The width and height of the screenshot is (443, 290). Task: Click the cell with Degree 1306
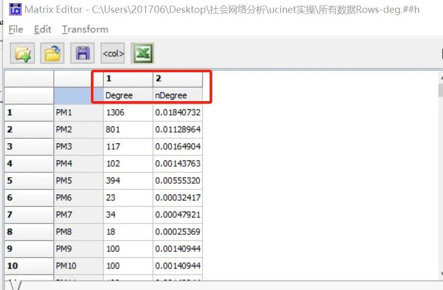[128, 112]
